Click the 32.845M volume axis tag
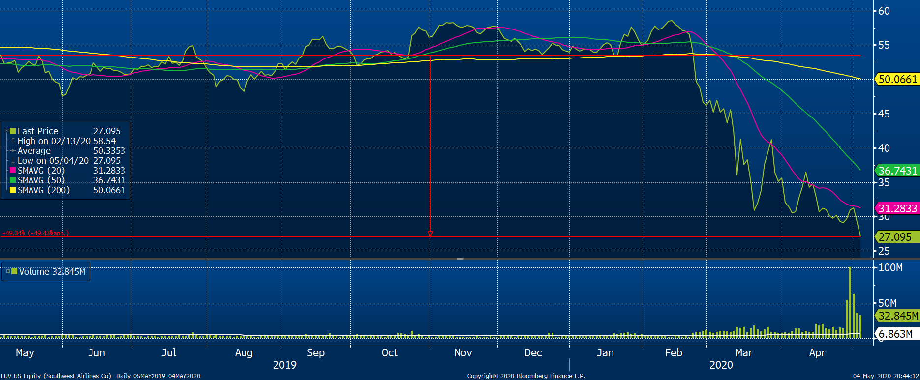Image resolution: width=920 pixels, height=380 pixels. [897, 316]
